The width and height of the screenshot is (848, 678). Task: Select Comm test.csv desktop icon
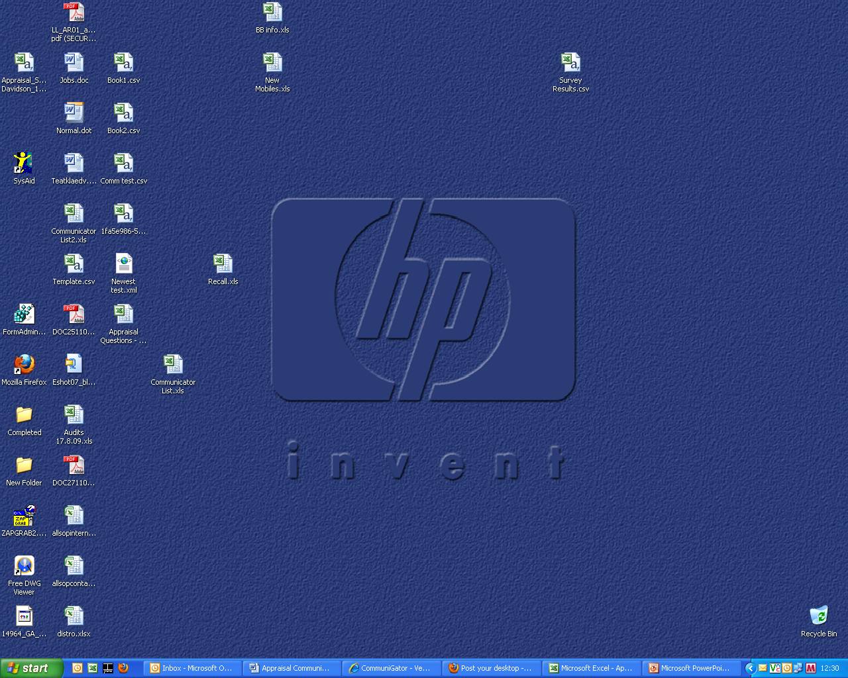(124, 169)
